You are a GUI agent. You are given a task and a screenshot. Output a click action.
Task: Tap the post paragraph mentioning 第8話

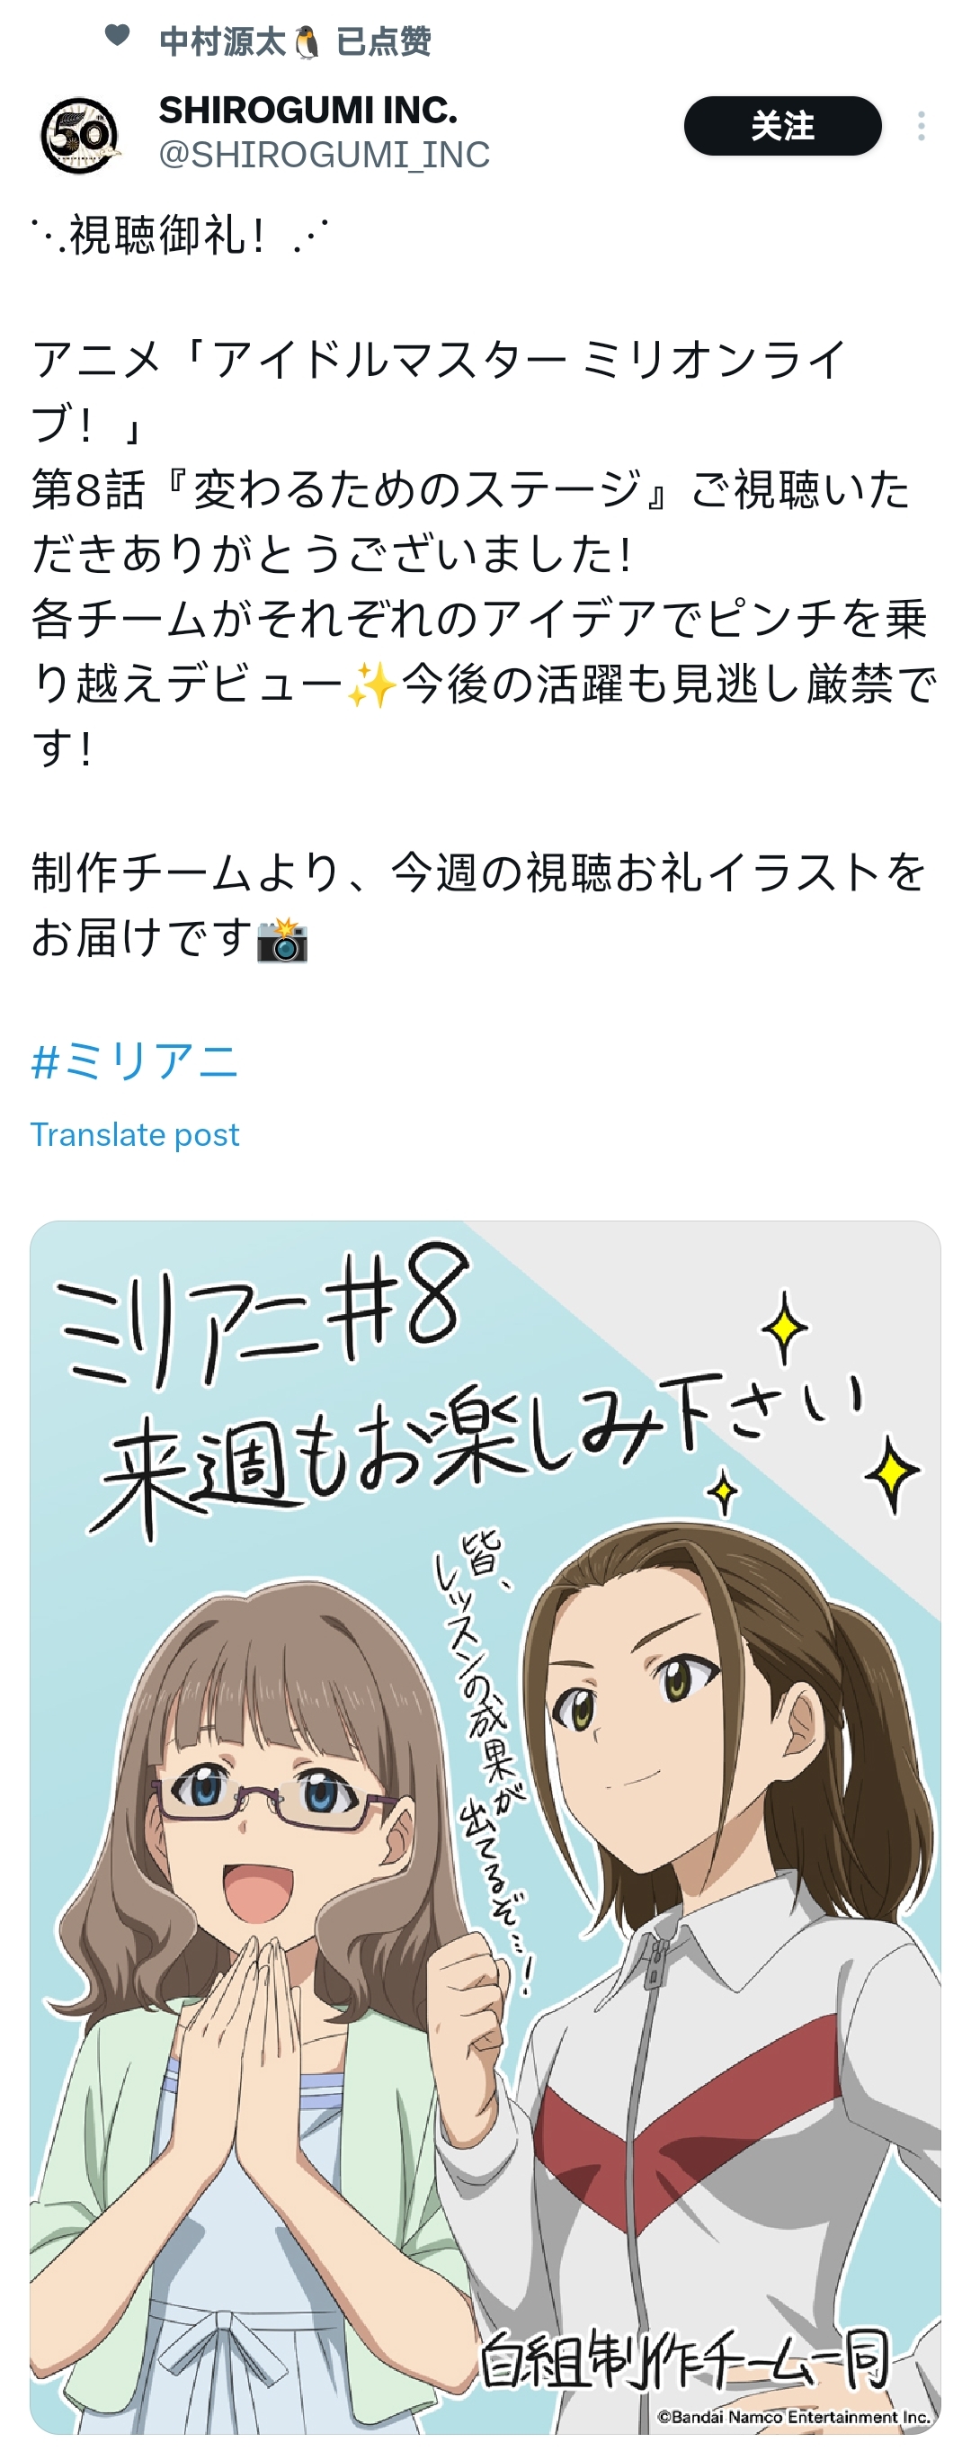484,553
